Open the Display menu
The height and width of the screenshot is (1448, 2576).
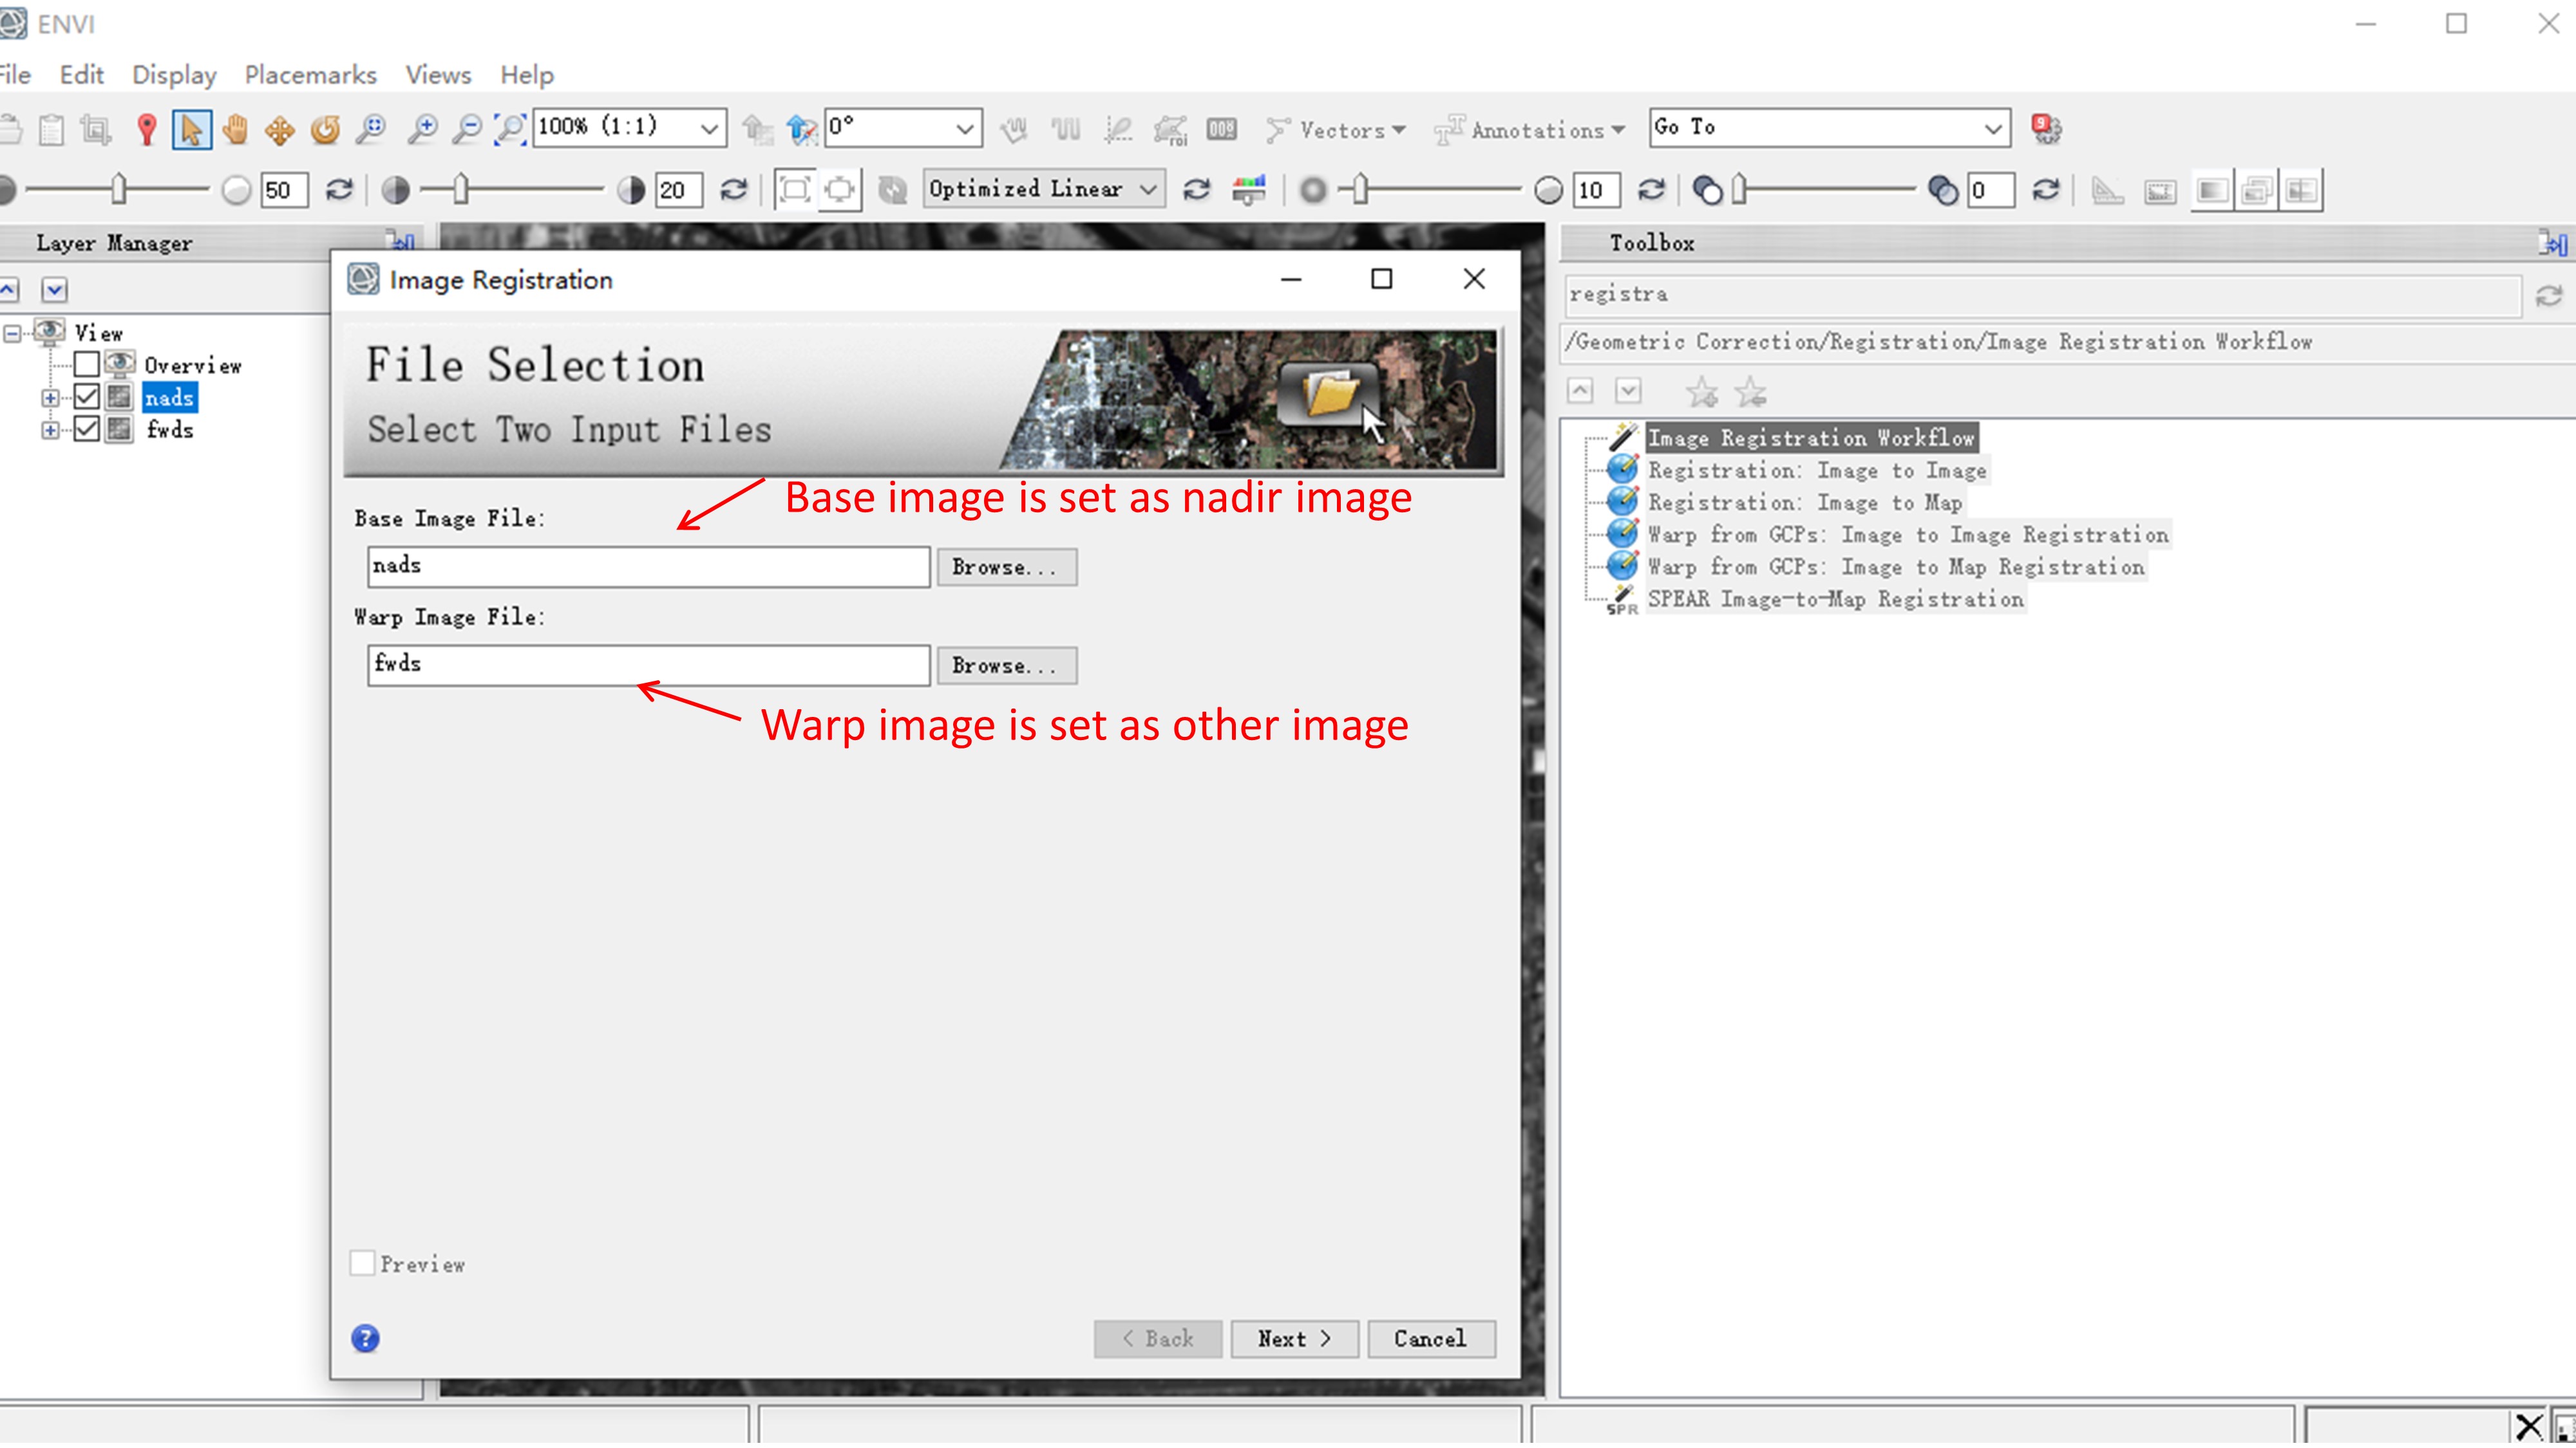click(x=171, y=74)
